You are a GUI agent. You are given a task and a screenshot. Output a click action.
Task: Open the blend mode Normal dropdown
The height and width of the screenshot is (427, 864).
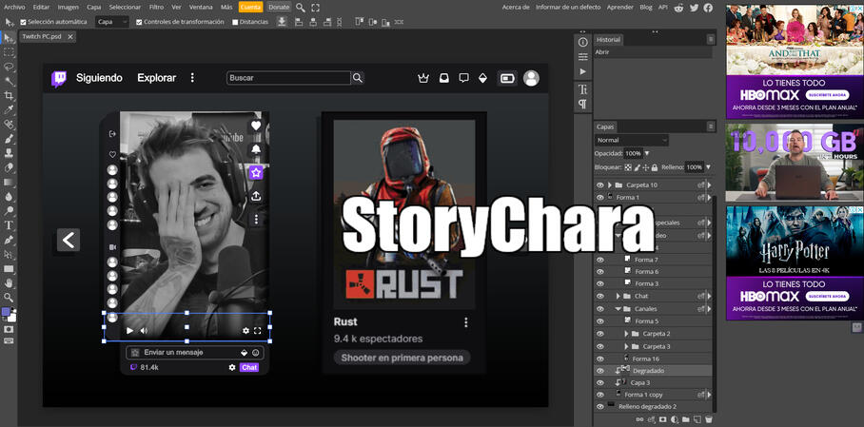point(622,140)
